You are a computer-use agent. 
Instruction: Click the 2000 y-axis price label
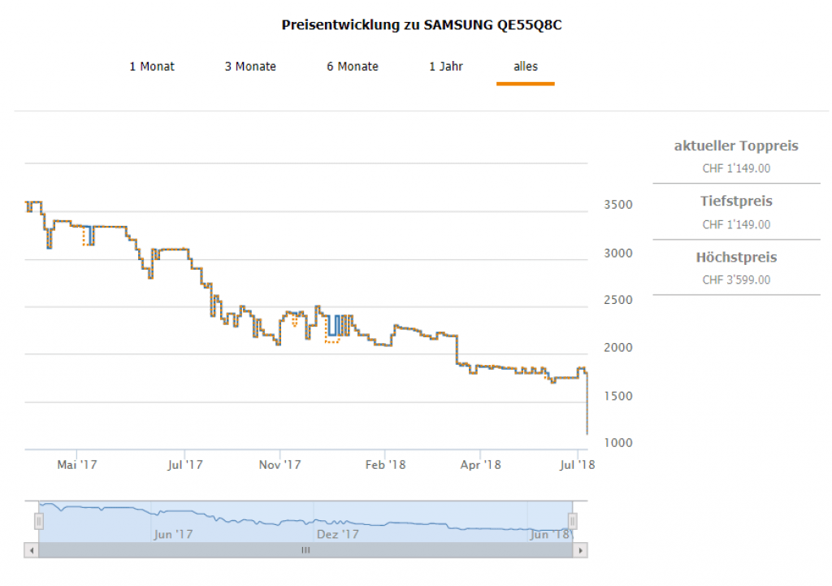click(617, 348)
